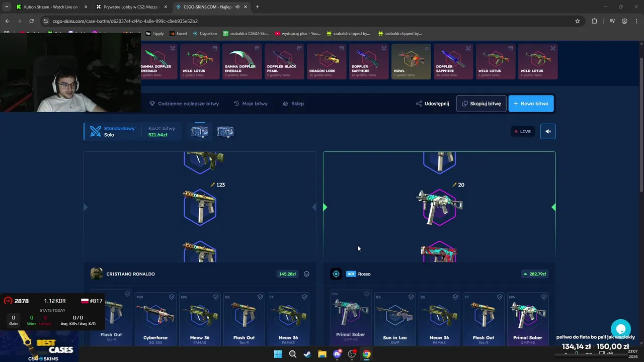Share battle using Udostępnij
The image size is (644, 362).
coord(432,104)
